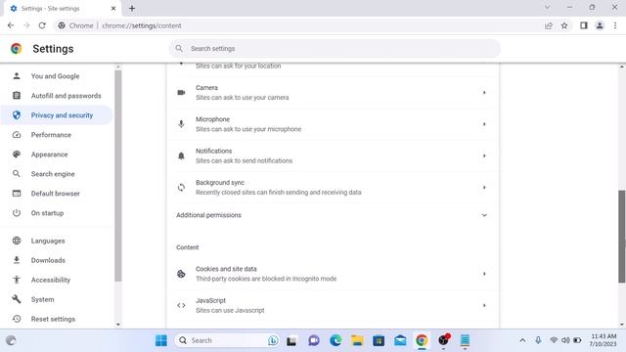Reload the settings page

(42, 25)
